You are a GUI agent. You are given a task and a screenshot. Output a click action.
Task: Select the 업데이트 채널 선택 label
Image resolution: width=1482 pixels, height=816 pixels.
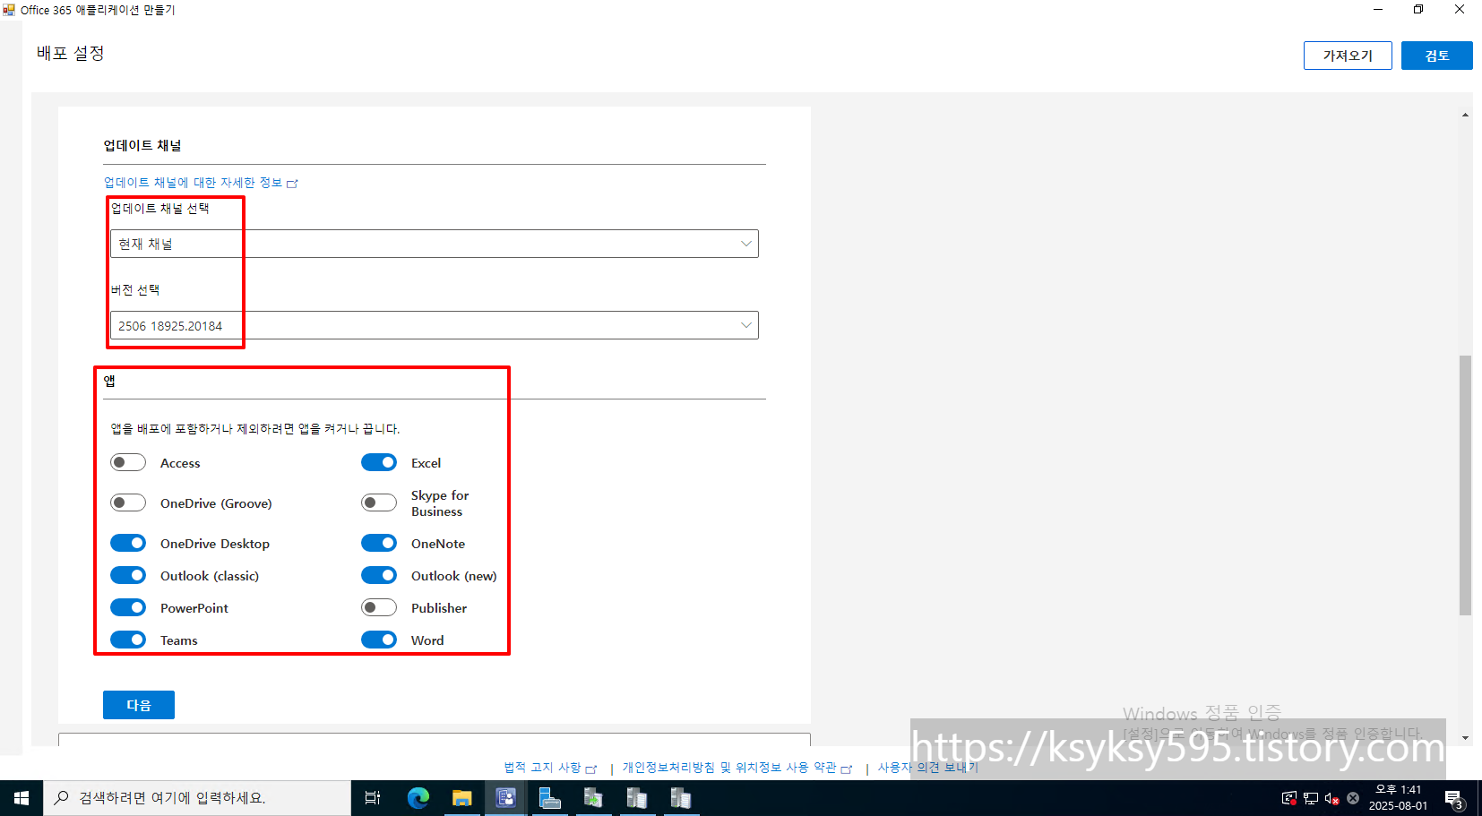[x=160, y=209]
